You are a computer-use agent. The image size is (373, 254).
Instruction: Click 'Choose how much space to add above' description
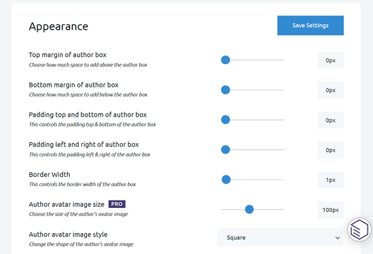pos(88,65)
